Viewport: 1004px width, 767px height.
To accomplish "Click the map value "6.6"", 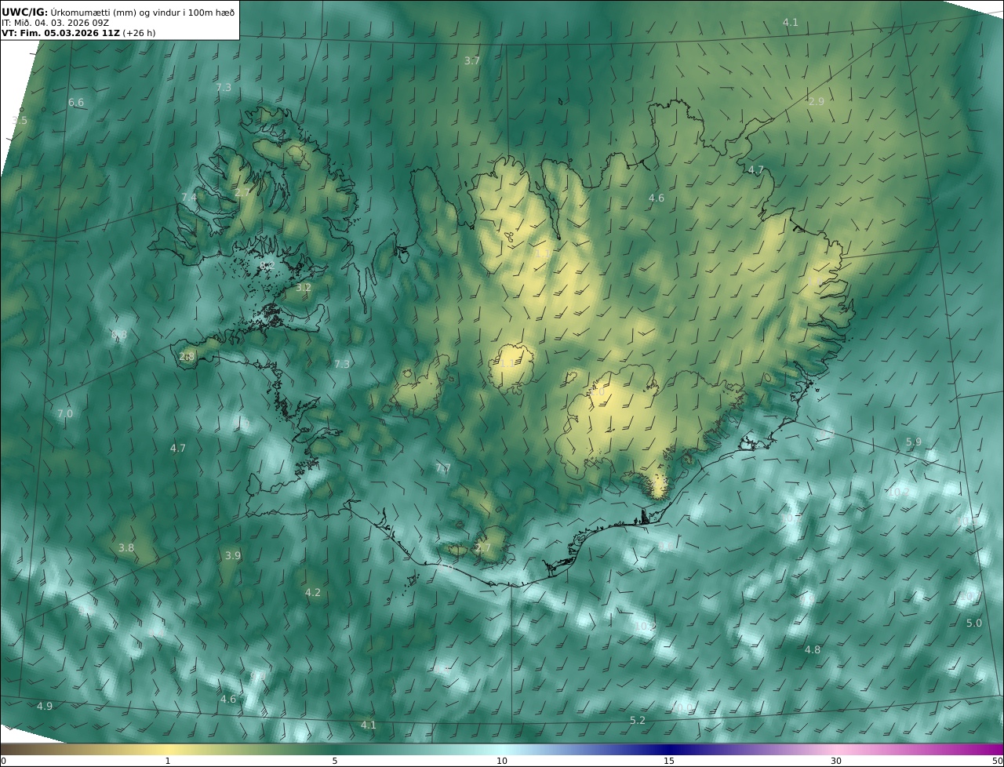I will 76,103.
